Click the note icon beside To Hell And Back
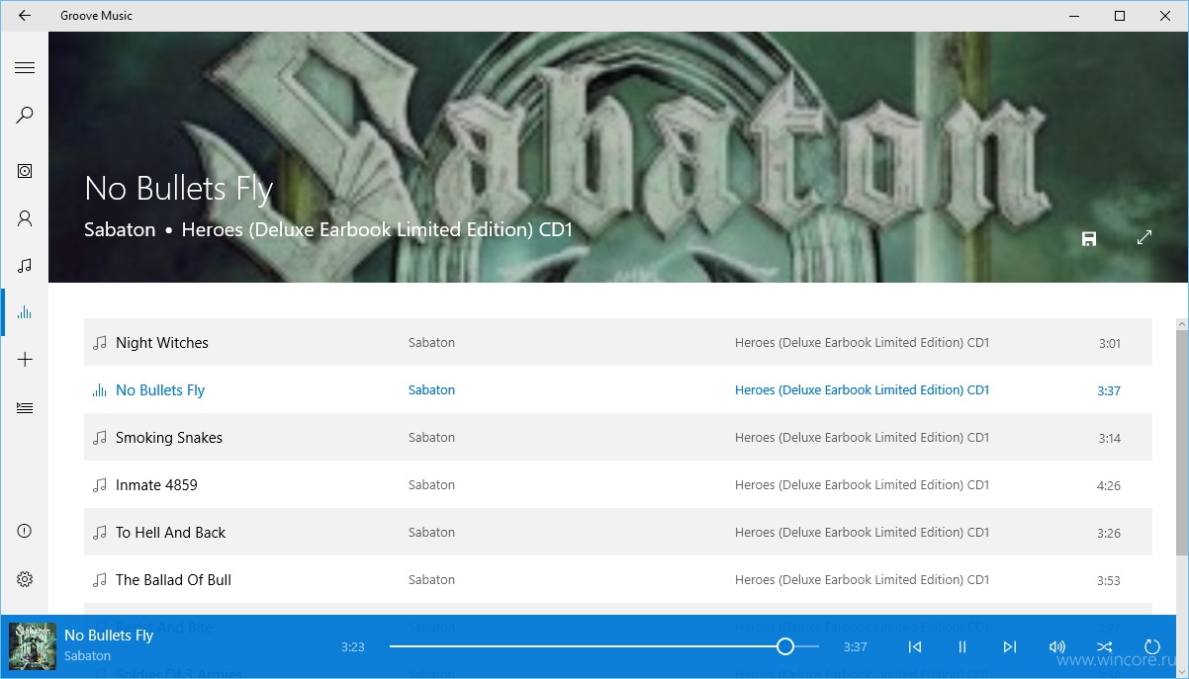The height and width of the screenshot is (679, 1189). pos(99,533)
